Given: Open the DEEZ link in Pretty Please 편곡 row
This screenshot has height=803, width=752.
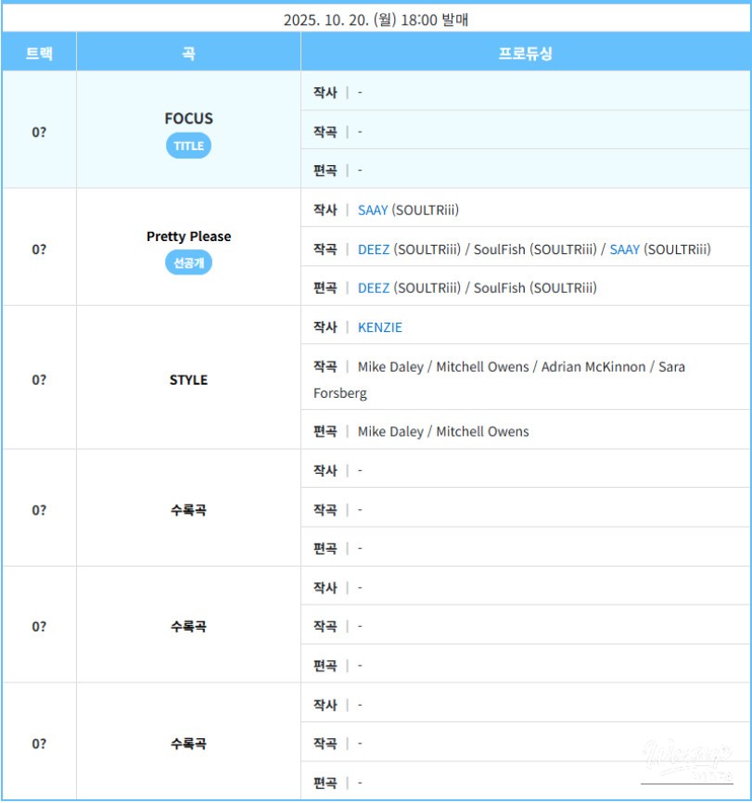Looking at the screenshot, I should coord(374,288).
